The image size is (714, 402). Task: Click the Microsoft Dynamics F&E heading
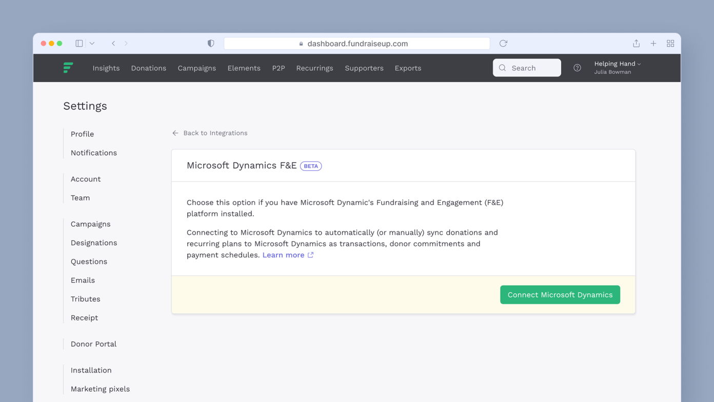point(242,165)
